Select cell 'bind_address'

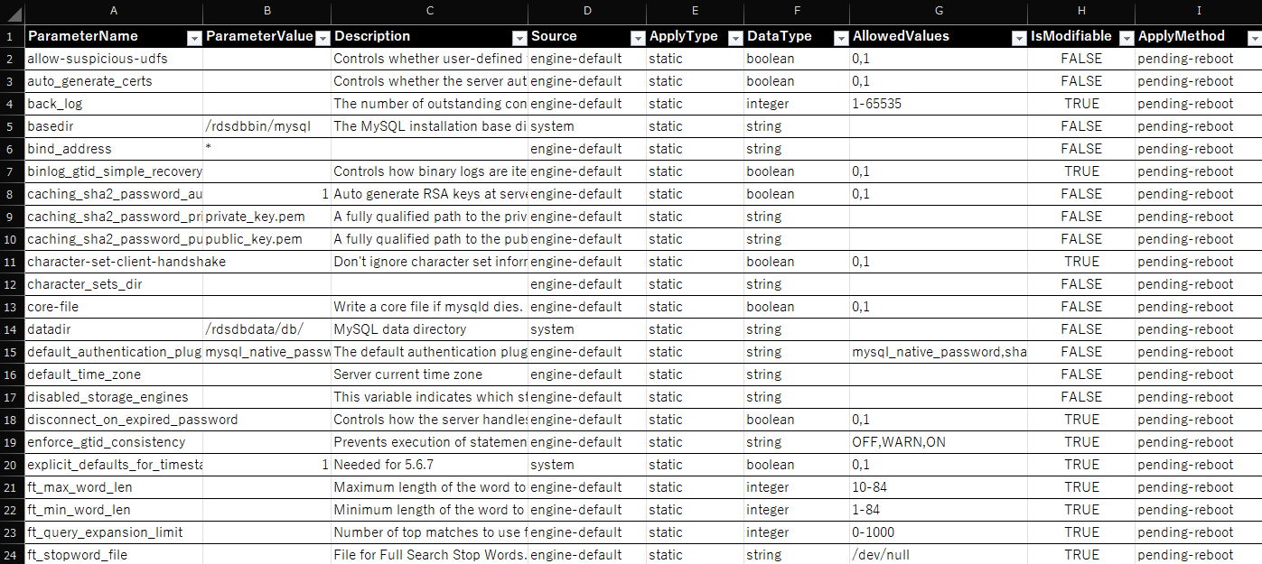coord(113,149)
